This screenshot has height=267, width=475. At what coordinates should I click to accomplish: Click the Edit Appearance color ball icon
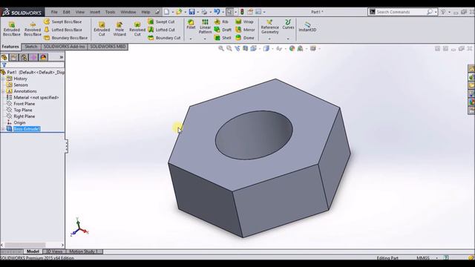point(292,48)
